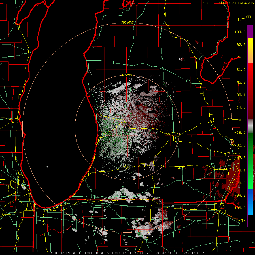
Task: Click the purple segment of velocity color bar
Action: click(x=250, y=31)
